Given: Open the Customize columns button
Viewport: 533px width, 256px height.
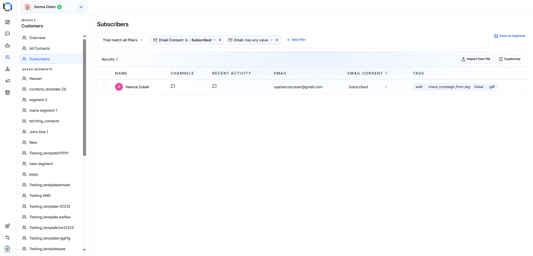Looking at the screenshot, I should tap(510, 59).
